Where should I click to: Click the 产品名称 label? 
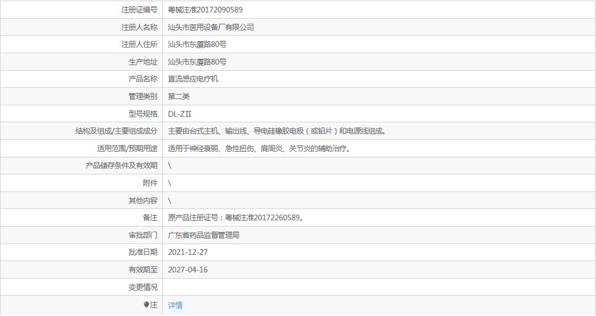coord(143,79)
